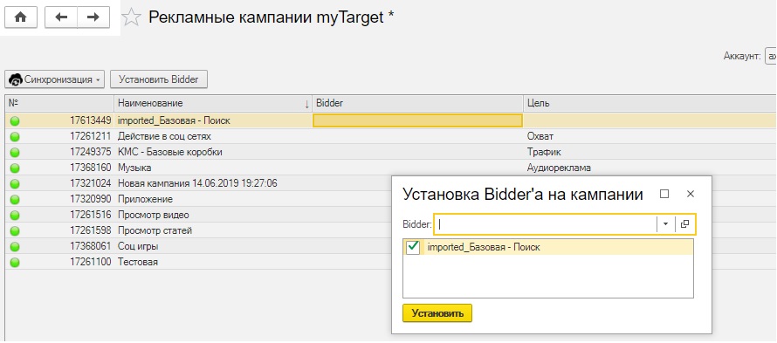Navigate forward with the right arrow
Screen dimensions: 777x343
tap(93, 17)
